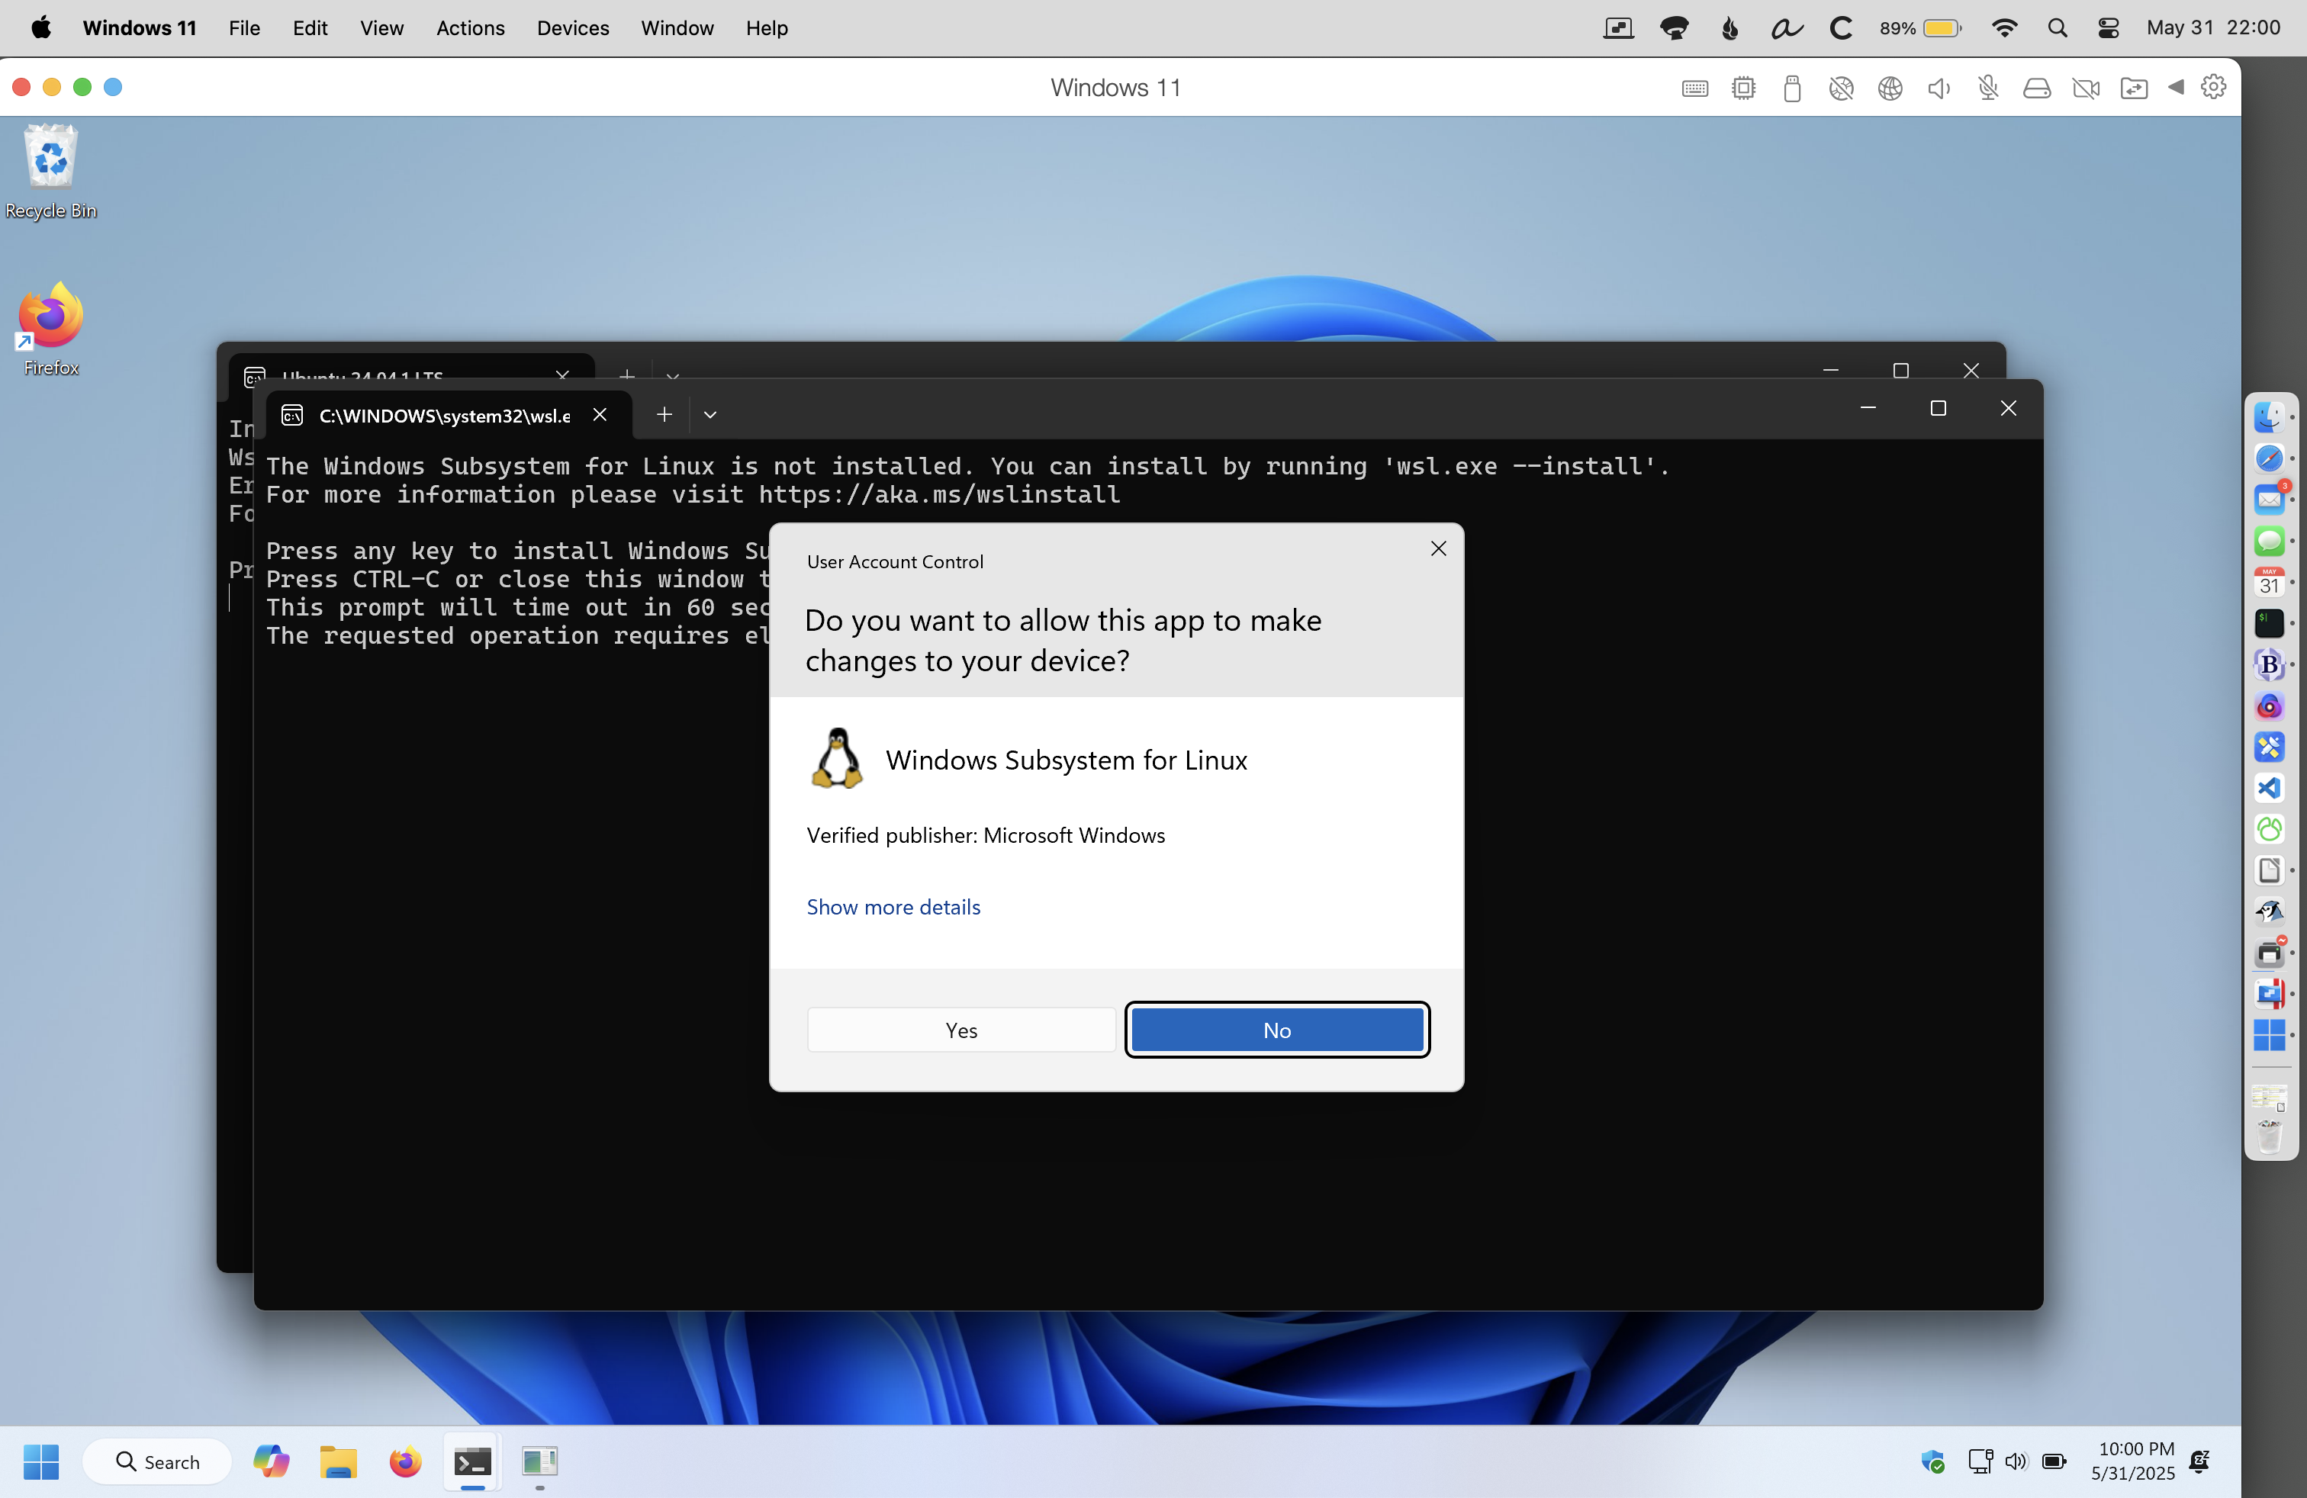Open the USB device icon

1791,88
